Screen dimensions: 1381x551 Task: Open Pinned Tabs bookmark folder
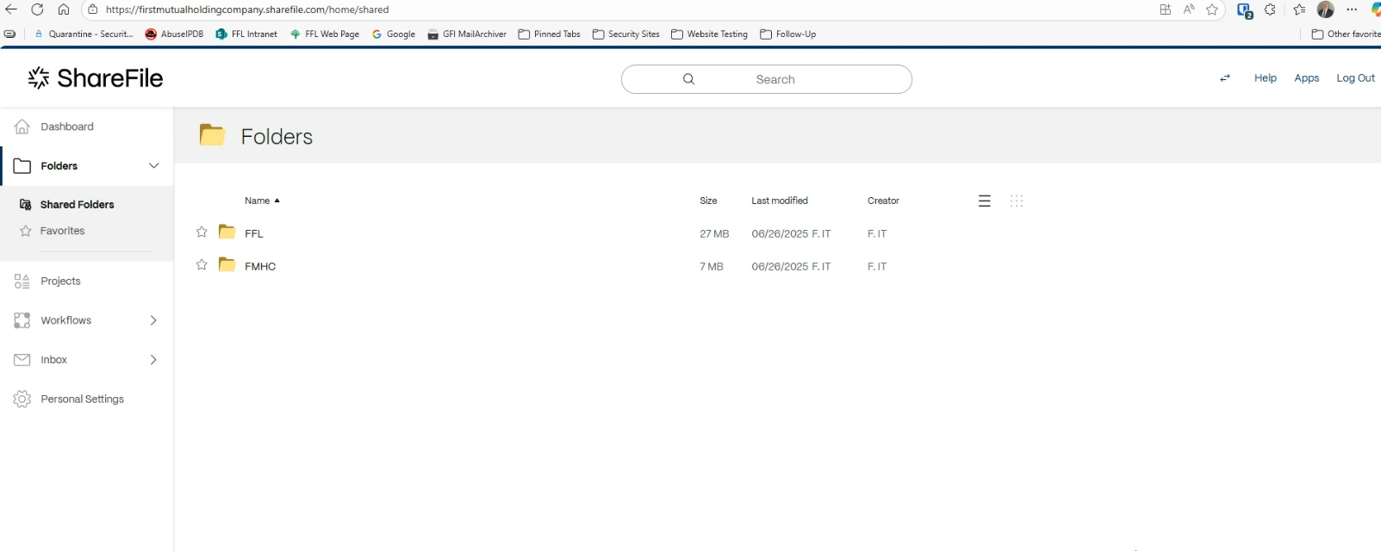pos(549,34)
